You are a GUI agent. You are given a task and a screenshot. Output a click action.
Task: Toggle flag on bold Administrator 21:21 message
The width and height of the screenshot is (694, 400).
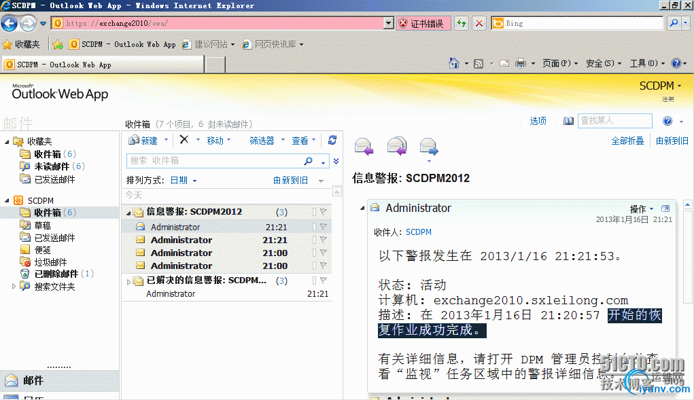click(x=324, y=240)
